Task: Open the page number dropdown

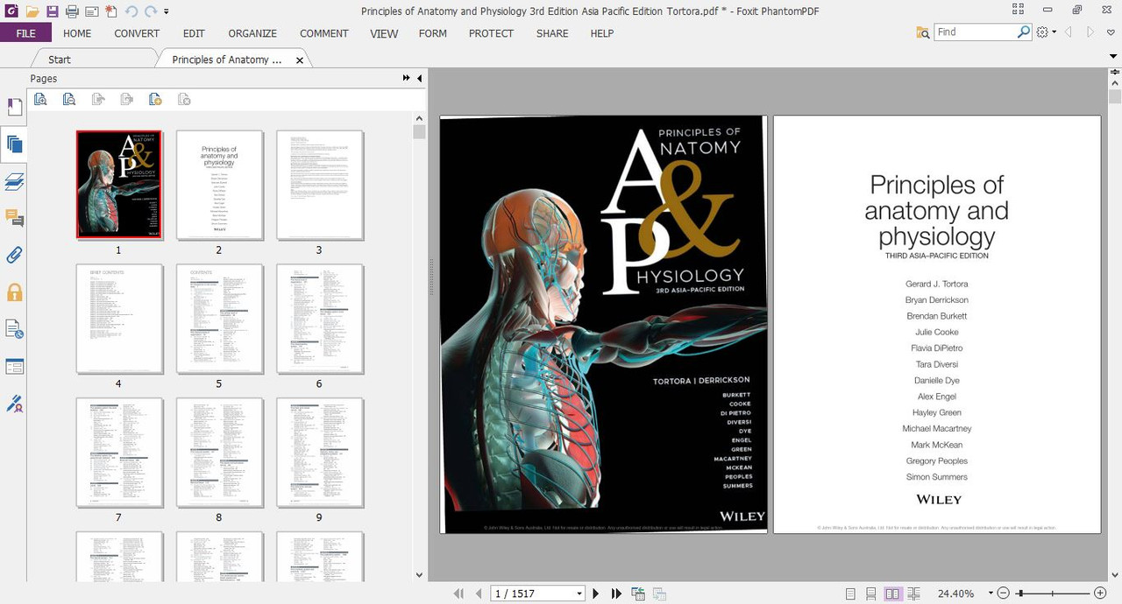Action: [579, 593]
